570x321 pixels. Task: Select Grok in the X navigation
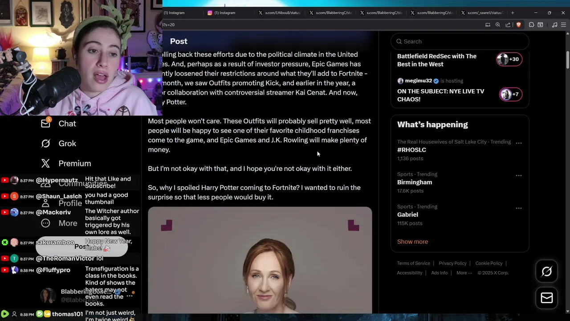click(67, 144)
